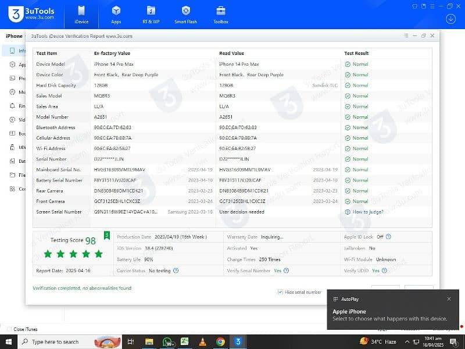Click the taskbar clock and date
Screen dimensions: 465x349
tap(433, 342)
